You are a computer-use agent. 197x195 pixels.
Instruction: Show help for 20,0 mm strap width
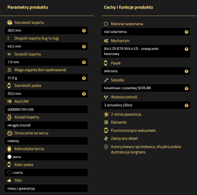point(84,94)
